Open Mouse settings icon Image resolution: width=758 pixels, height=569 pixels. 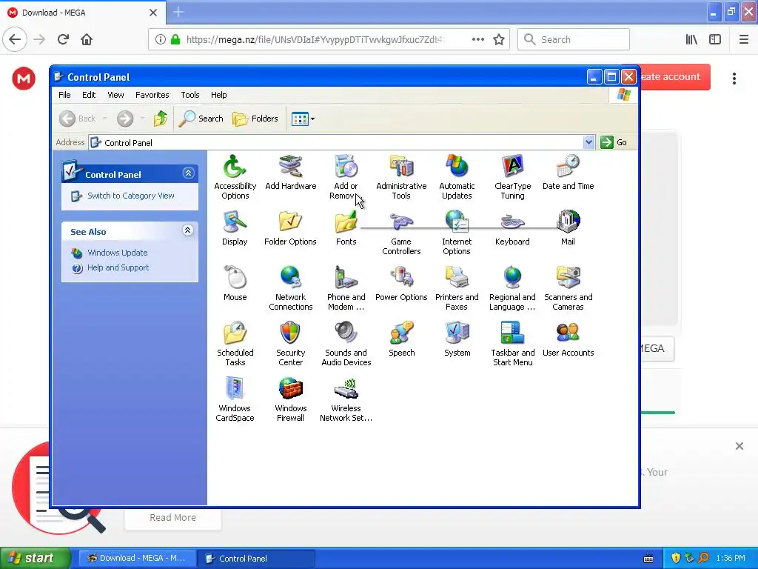click(235, 284)
